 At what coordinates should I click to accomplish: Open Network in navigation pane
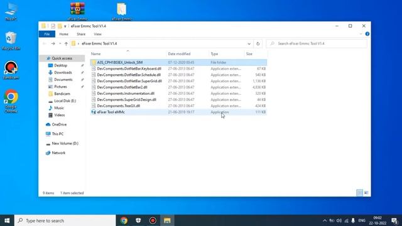(58, 153)
